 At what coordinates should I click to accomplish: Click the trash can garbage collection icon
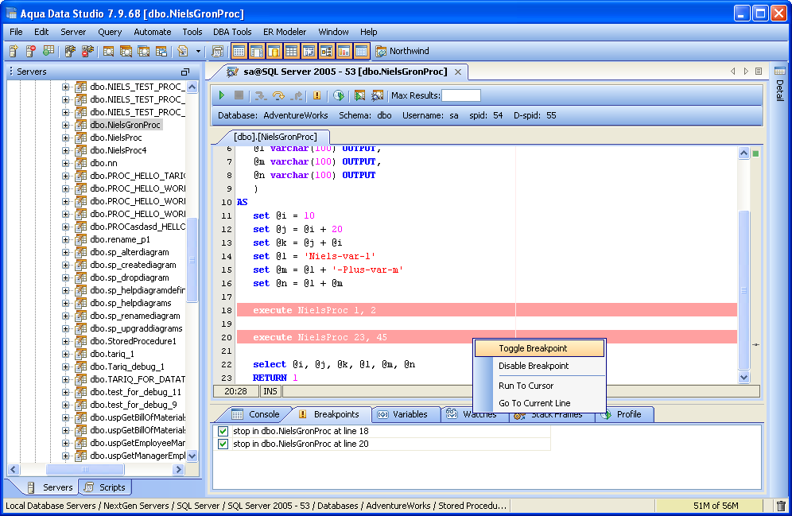(781, 506)
